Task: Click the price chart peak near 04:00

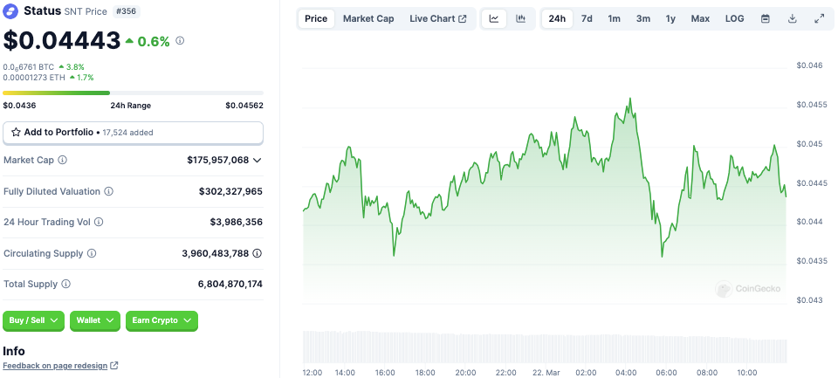Action: pos(630,99)
